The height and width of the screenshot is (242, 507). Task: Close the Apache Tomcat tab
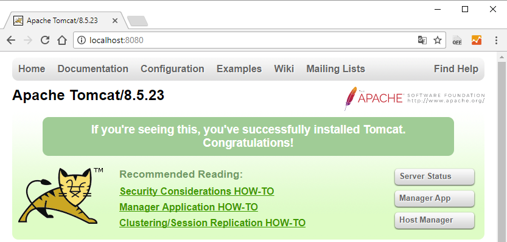point(115,21)
